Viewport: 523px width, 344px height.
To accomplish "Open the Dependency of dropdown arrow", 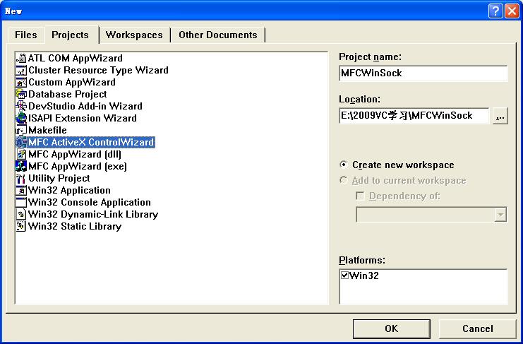I will [x=500, y=215].
